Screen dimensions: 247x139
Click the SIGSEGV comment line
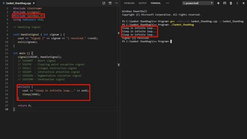coord(50,76)
